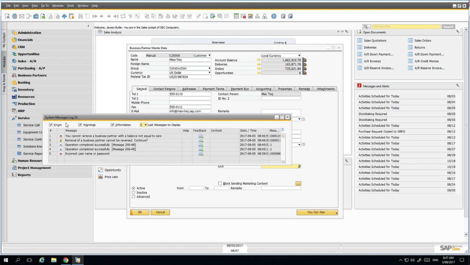Switch to the Contact Persons tab

[164, 89]
